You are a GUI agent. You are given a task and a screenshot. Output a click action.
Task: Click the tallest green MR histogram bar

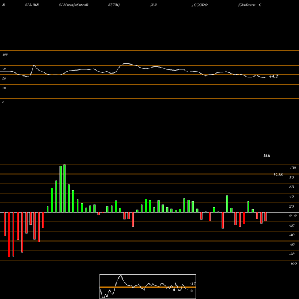tap(65, 188)
